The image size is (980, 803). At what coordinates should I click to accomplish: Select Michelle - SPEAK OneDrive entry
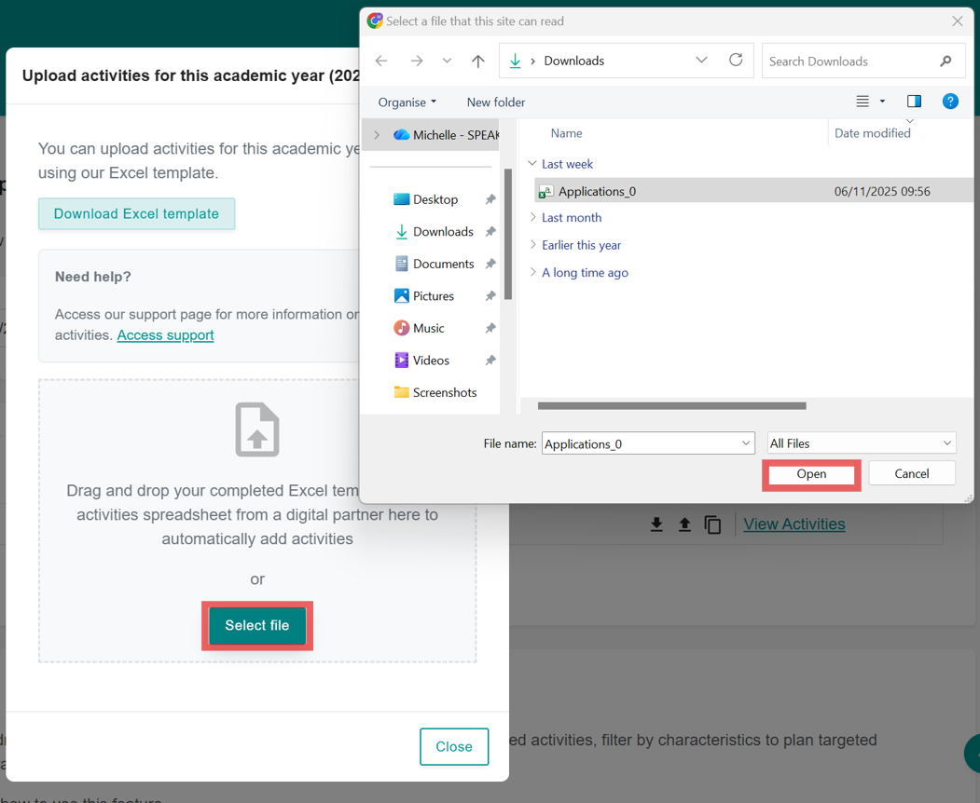pos(447,135)
